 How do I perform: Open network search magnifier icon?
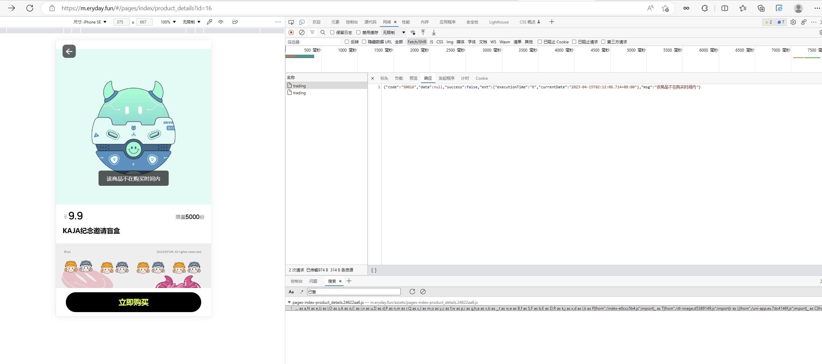pos(323,32)
